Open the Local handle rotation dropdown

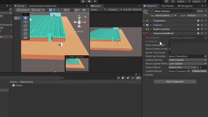38,10
